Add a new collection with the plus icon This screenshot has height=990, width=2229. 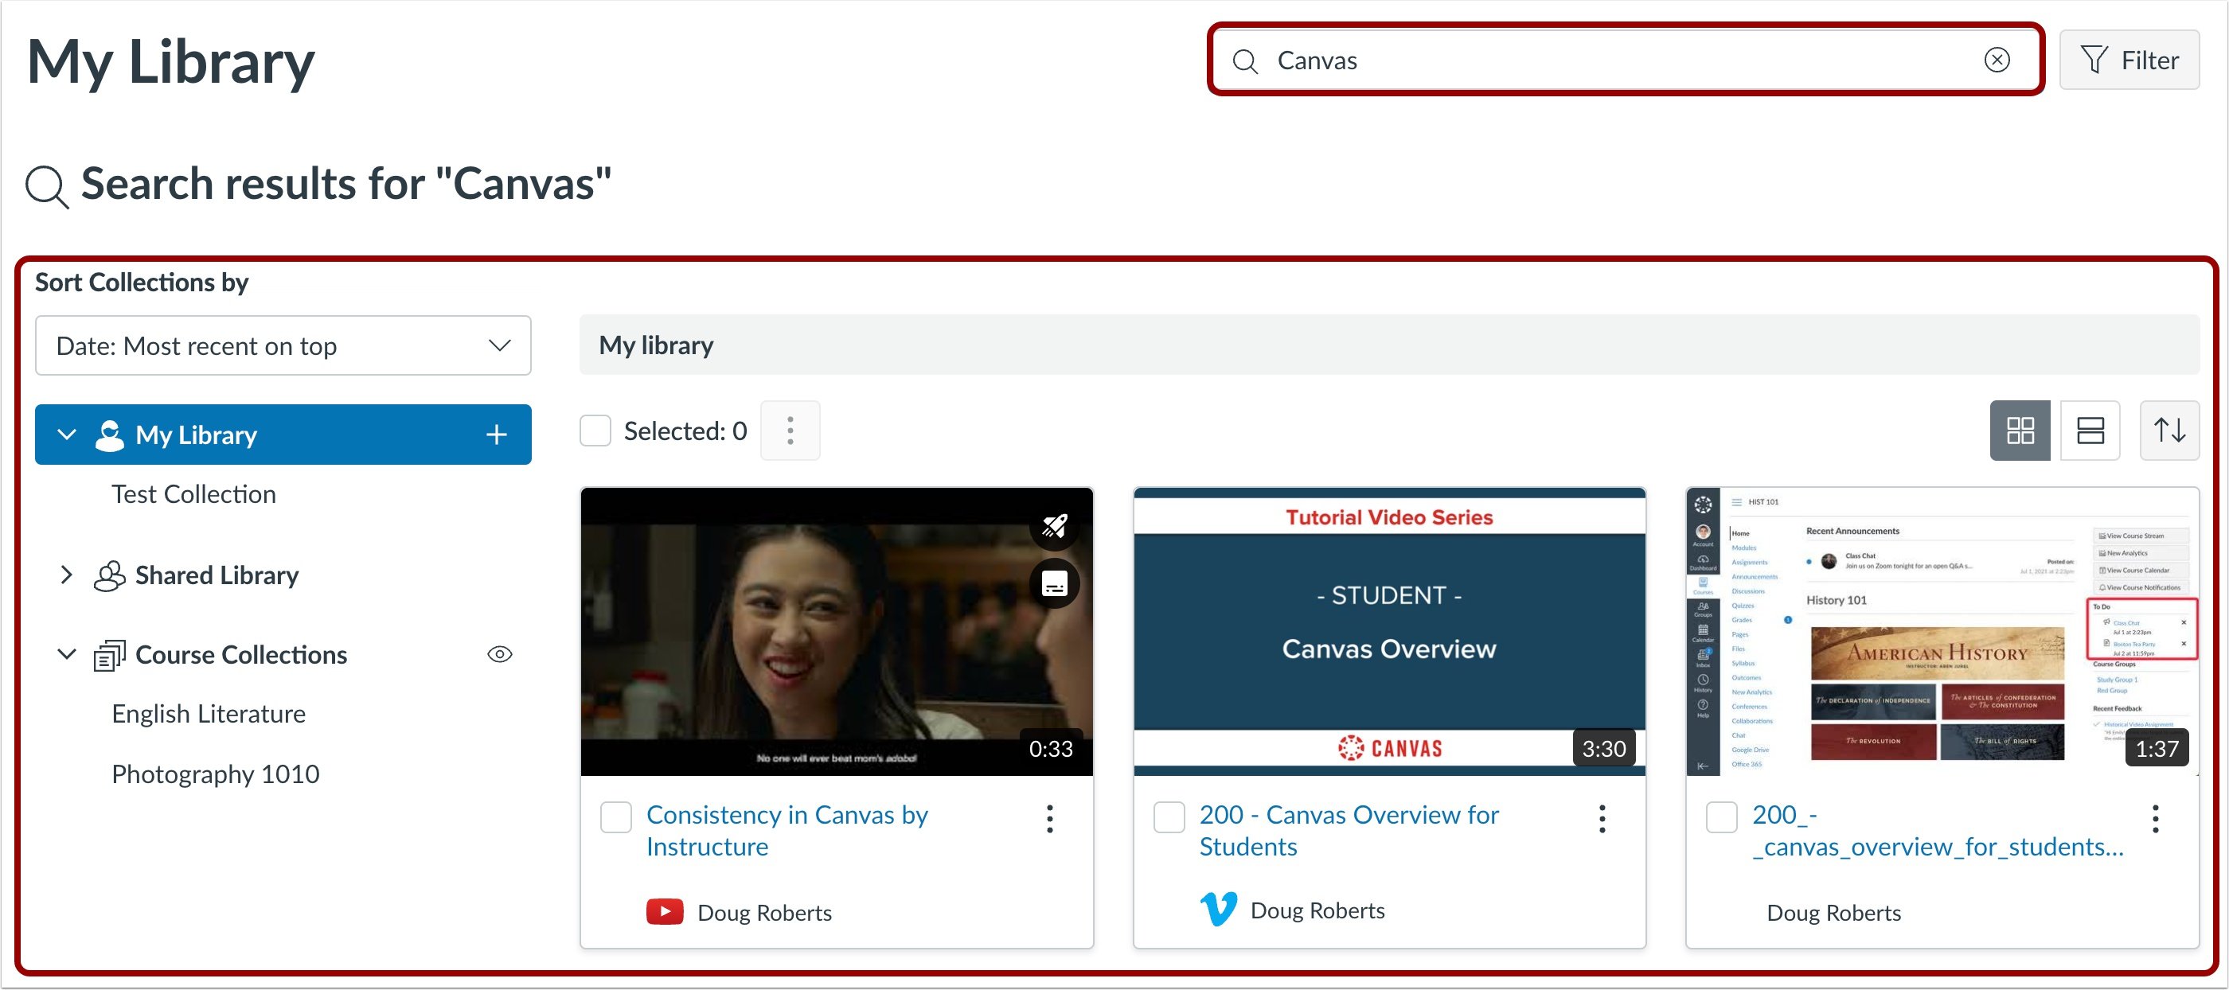pos(496,435)
